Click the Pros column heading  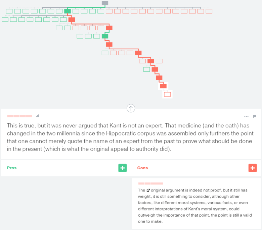(12, 168)
